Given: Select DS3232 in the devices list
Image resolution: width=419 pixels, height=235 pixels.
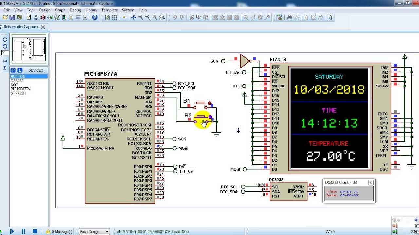Looking at the screenshot, I should [29, 81].
